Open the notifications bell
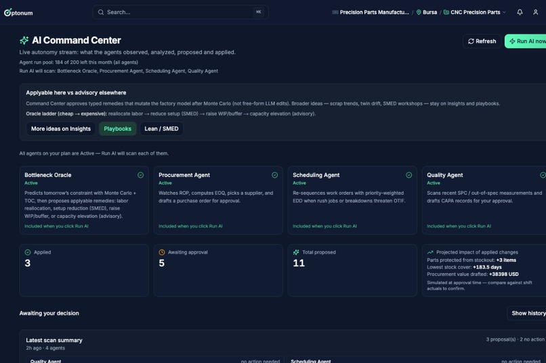Screen dimensions: 546x363 tap(520, 12)
